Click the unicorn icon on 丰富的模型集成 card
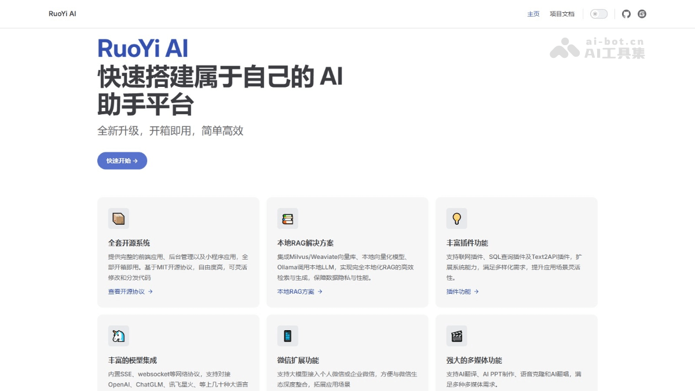 [119, 335]
